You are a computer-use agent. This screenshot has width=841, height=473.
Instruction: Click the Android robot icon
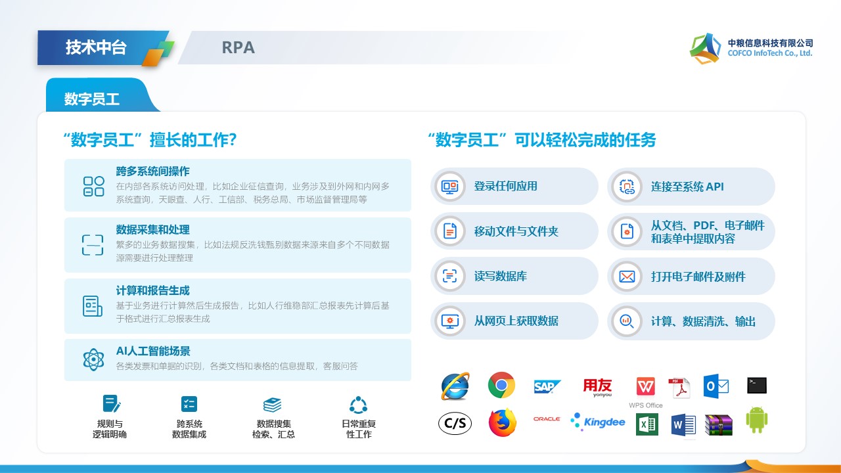pyautogui.click(x=757, y=420)
